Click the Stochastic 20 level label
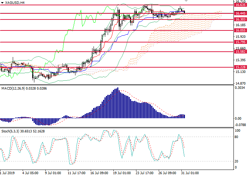This screenshot has width=248, height=177. pos(236,161)
